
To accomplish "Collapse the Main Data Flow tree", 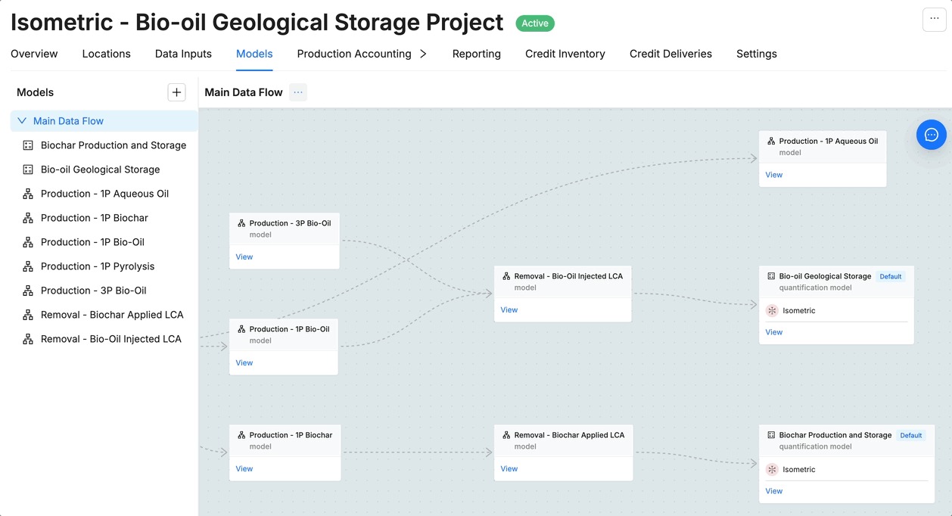I will coord(21,121).
